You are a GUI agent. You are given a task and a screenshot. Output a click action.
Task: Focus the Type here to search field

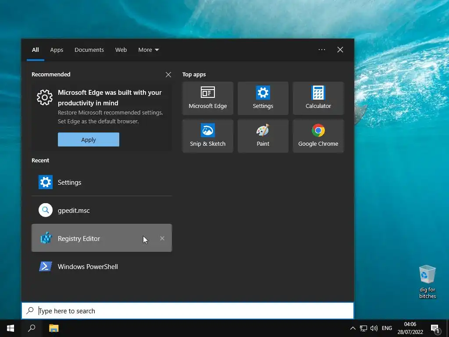coord(188,311)
